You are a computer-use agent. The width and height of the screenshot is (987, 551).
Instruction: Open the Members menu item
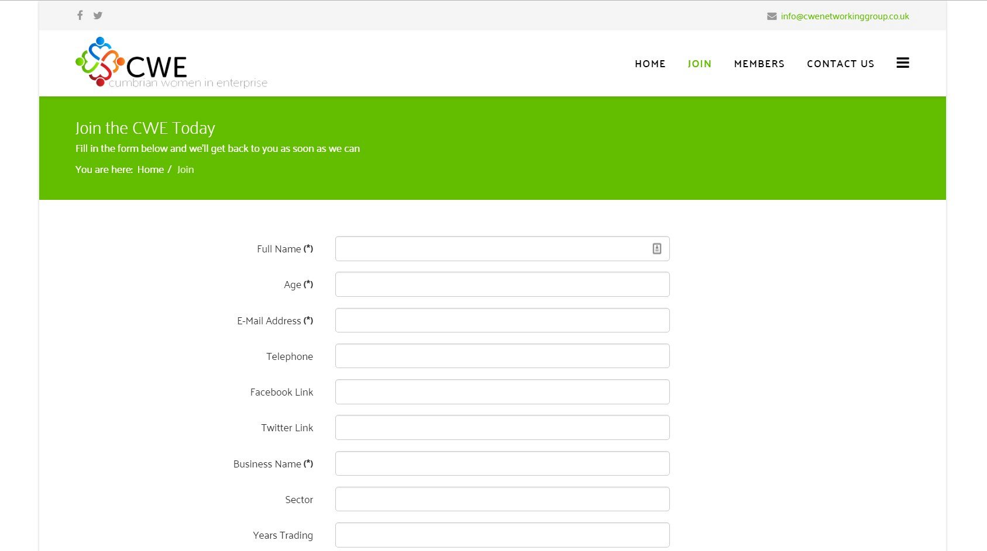759,64
